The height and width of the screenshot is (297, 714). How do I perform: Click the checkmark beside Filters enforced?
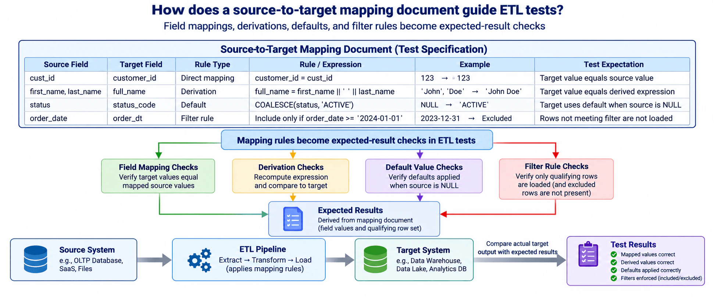614,278
